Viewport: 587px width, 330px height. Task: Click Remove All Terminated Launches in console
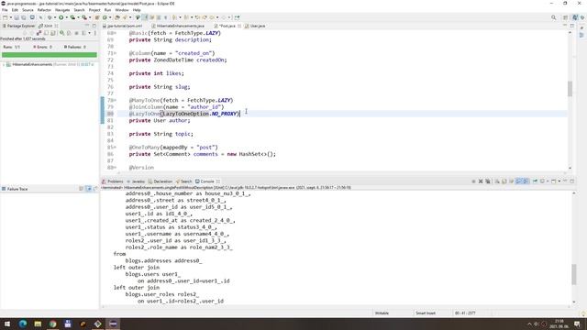[x=488, y=181]
